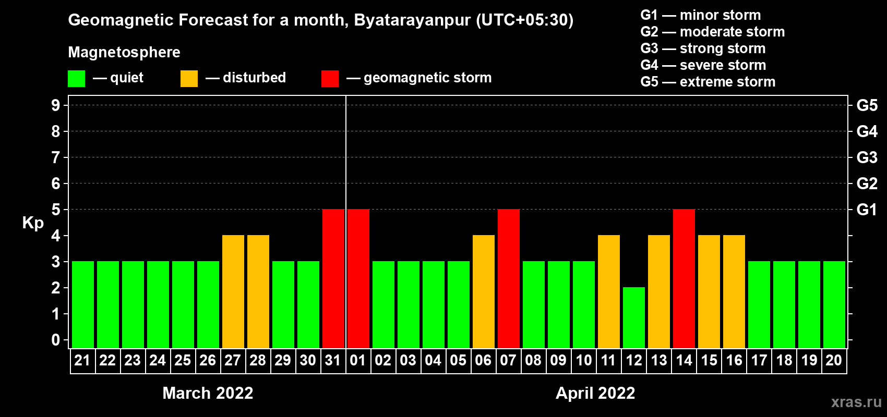Pick the green bar for April 03
This screenshot has height=417, width=887.
tap(409, 305)
